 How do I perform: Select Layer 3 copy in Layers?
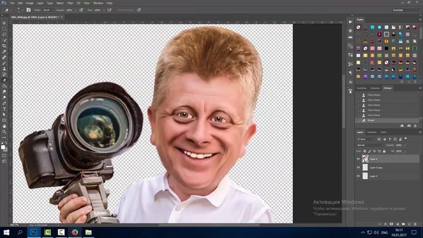[x=387, y=167]
